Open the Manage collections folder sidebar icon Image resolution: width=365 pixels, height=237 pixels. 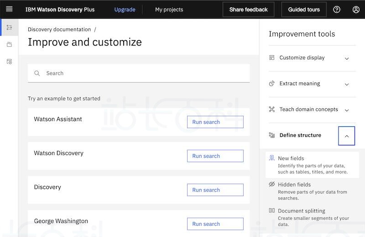coord(9,44)
